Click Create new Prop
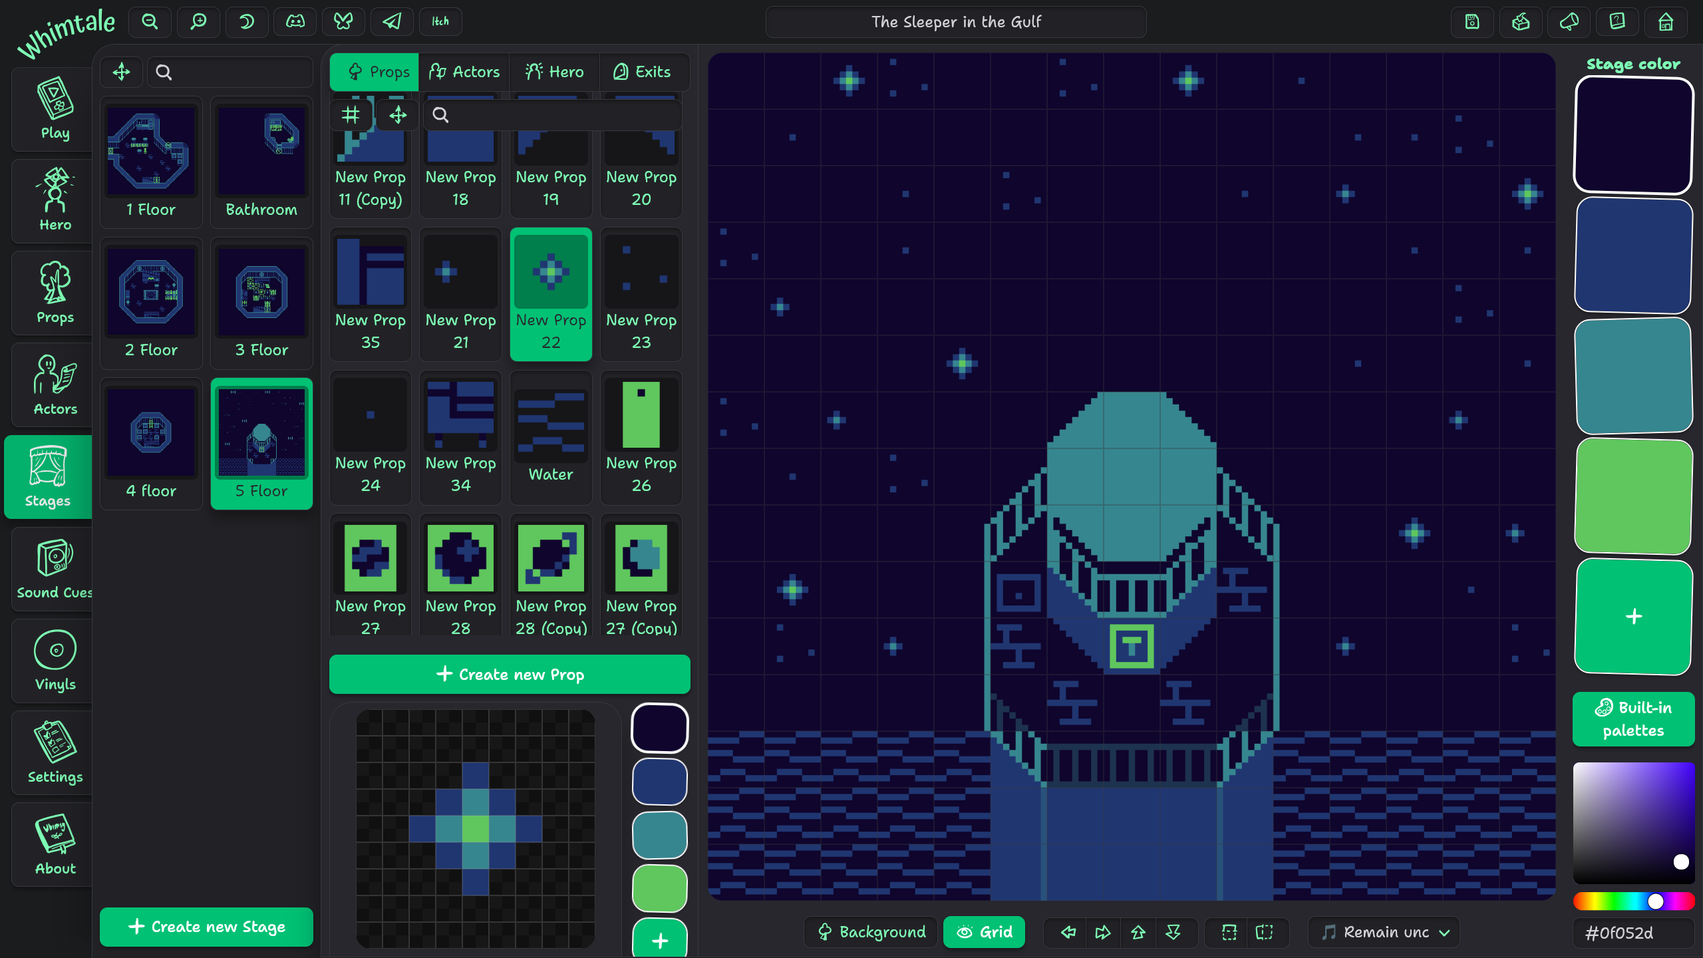 pos(510,674)
